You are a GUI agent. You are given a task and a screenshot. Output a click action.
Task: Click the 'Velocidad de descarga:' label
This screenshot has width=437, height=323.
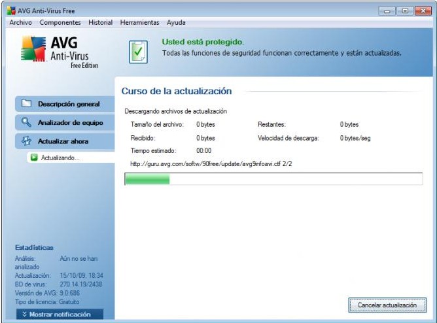click(288, 138)
